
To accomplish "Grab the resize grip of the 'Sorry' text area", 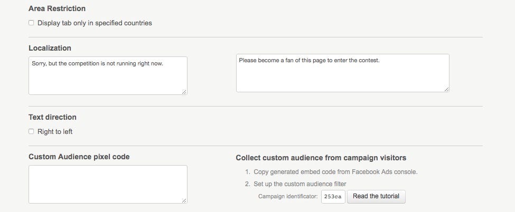I will coord(184,92).
